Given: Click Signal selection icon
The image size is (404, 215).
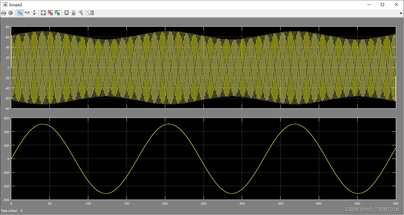Looking at the screenshot, I should (x=81, y=13).
